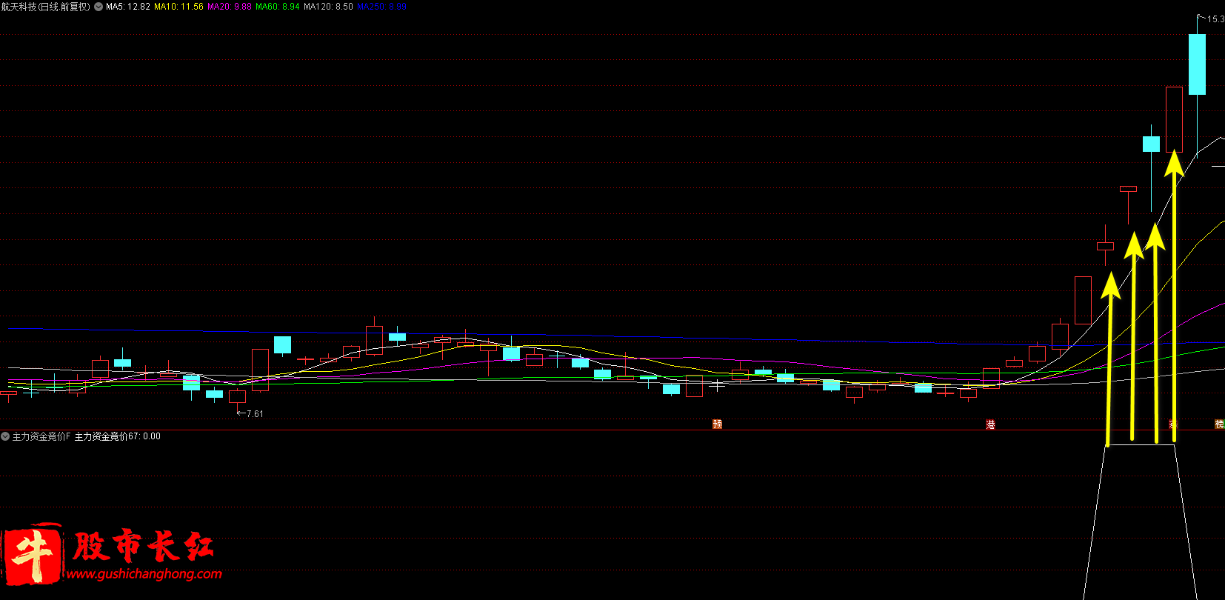Select the magenta MA20: 9.88 label

click(230, 7)
